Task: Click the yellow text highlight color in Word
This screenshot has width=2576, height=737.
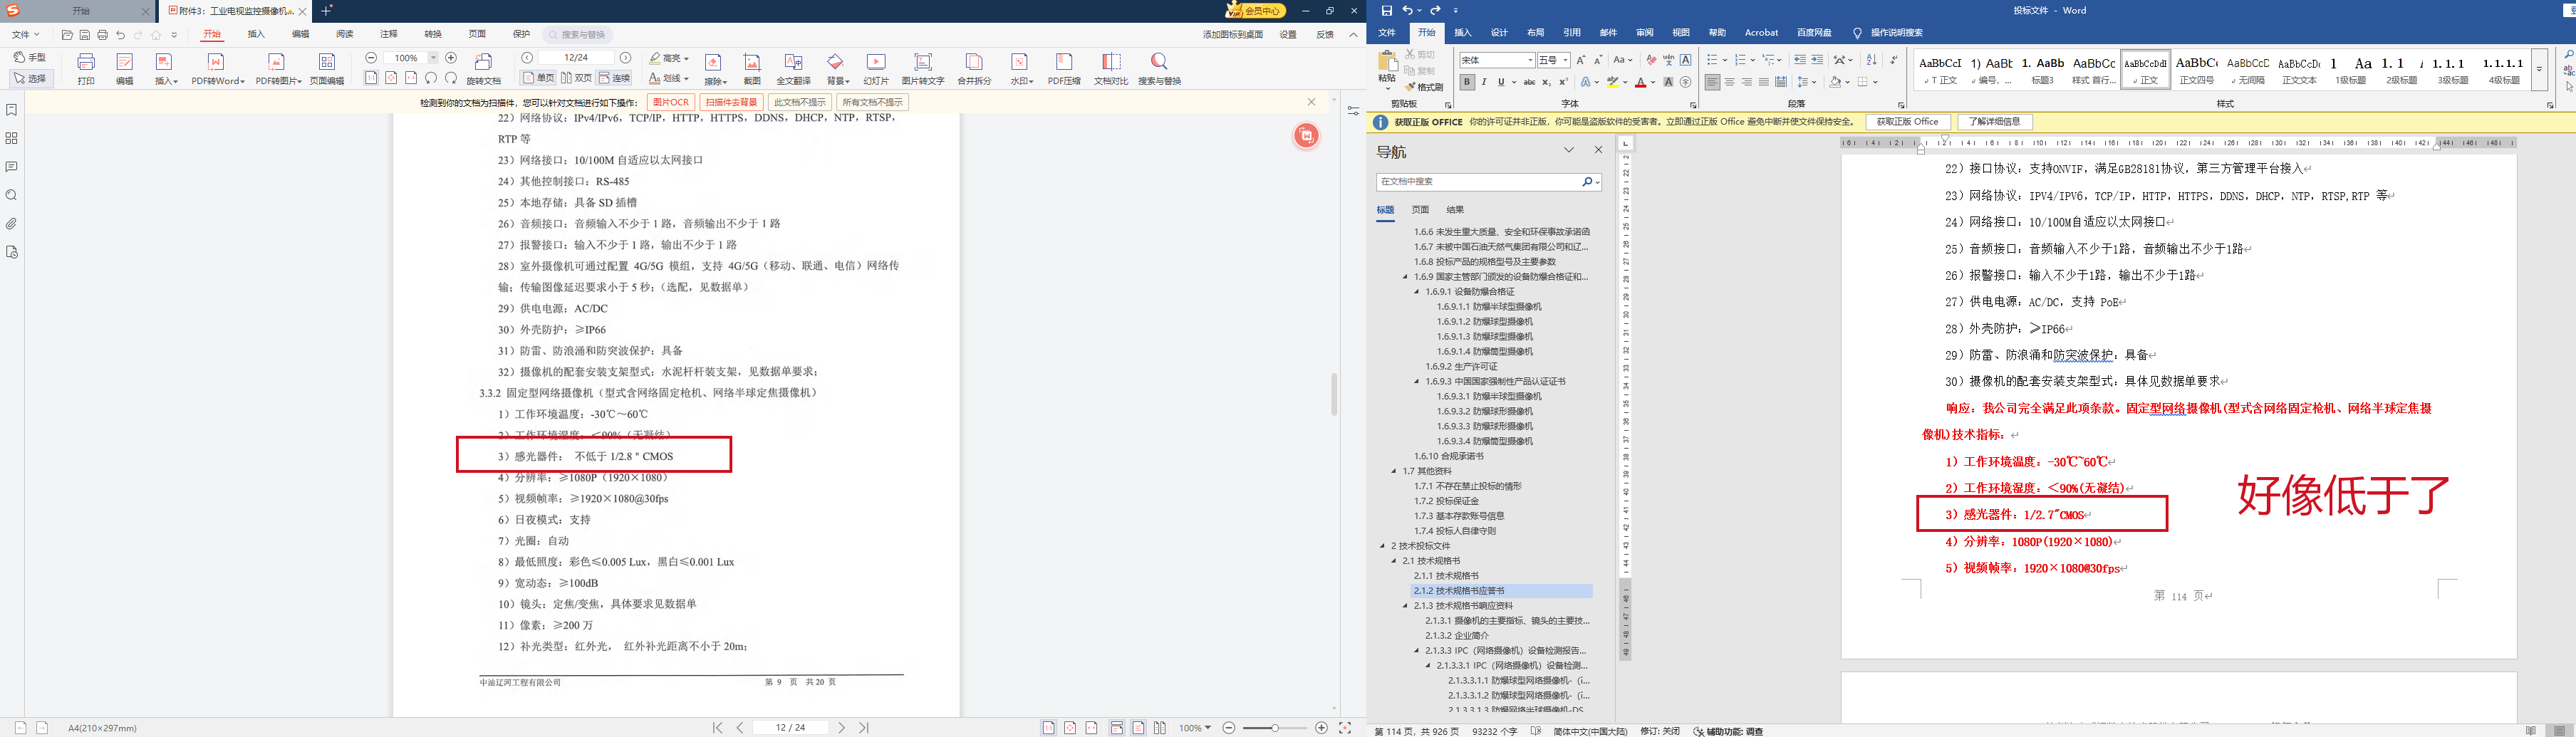Action: click(x=1613, y=82)
